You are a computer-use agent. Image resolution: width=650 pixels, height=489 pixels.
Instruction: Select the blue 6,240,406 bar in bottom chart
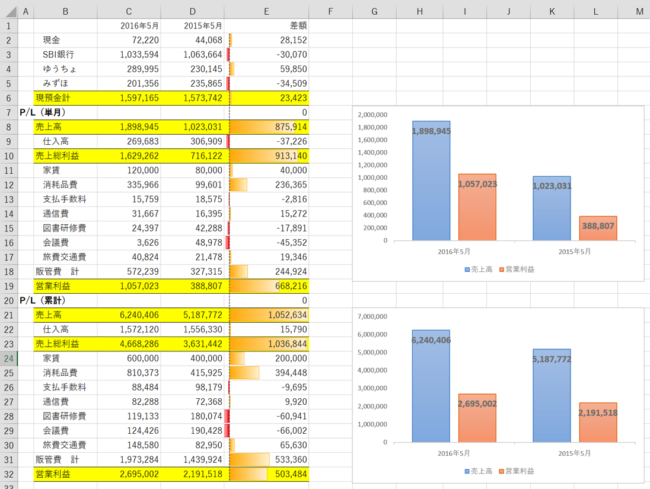[x=431, y=386]
